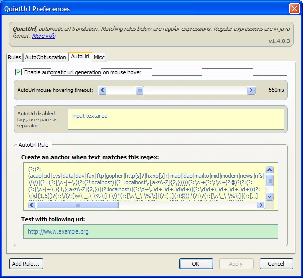Click regex area vertical scroll down arrow
Screen dimensions: 303x278
(269, 196)
